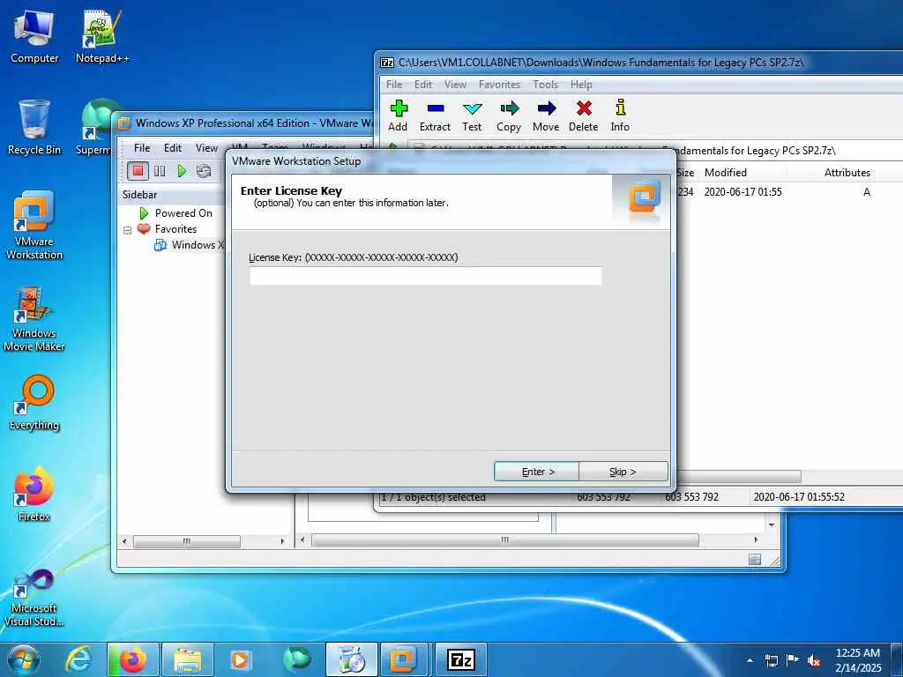Open the Edit menu in VMware window
This screenshot has width=903, height=677.
(172, 148)
